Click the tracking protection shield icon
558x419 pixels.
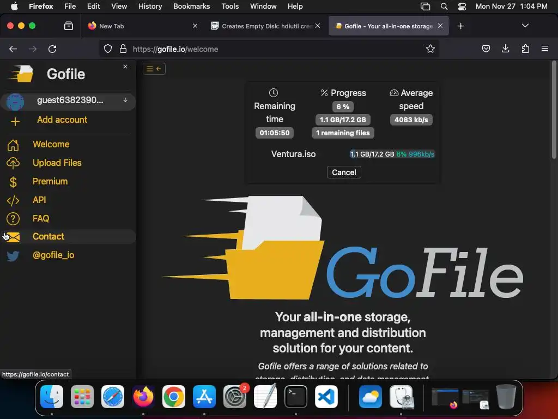(x=108, y=49)
